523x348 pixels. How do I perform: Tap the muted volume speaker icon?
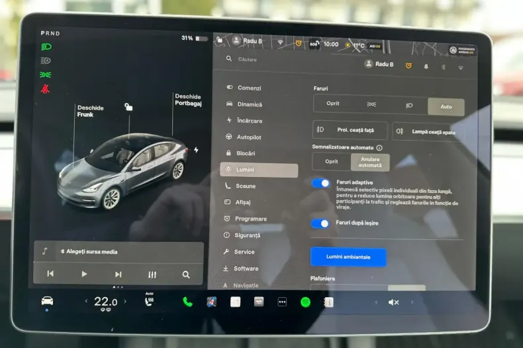(394, 302)
